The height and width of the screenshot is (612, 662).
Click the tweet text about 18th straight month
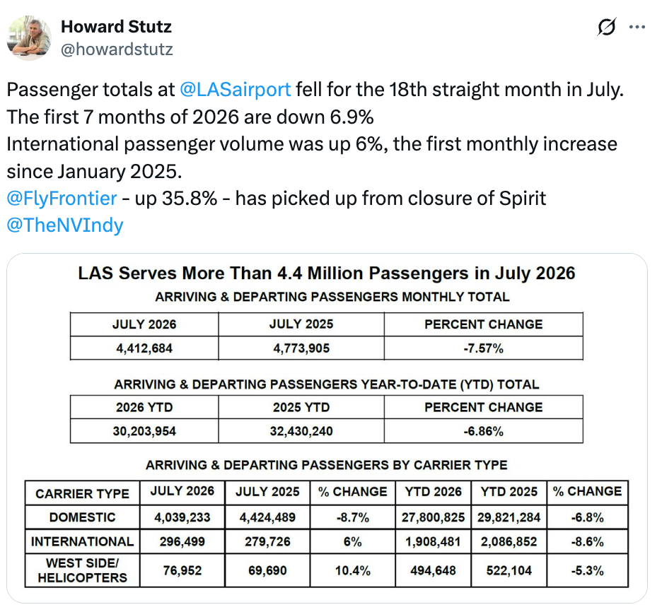[315, 90]
